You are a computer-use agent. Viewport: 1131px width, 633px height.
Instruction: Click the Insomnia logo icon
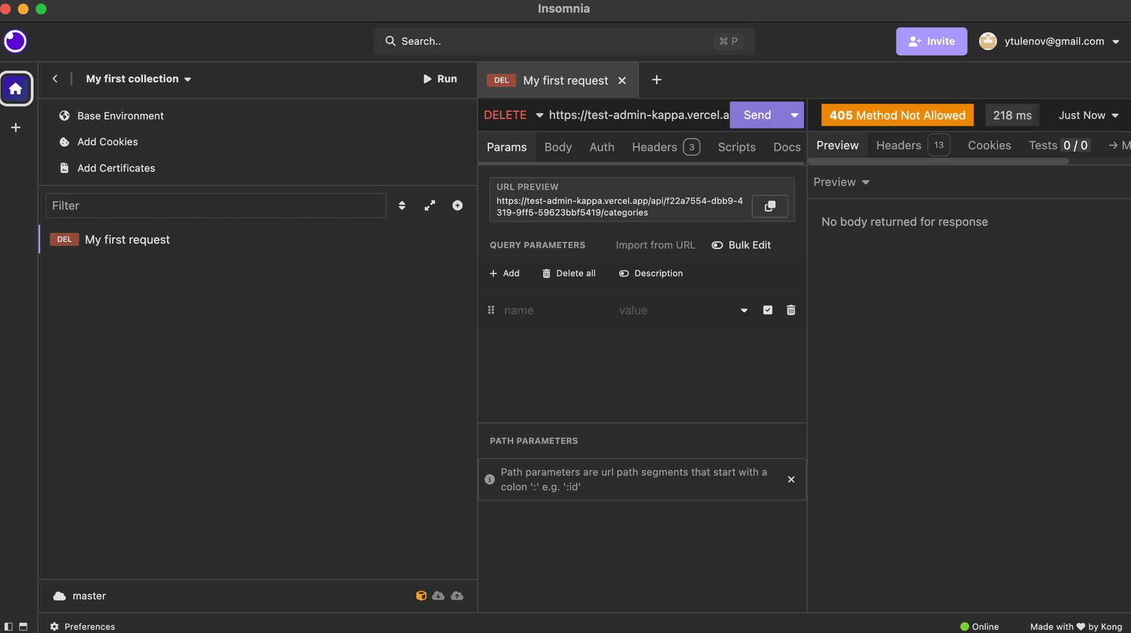tap(15, 41)
